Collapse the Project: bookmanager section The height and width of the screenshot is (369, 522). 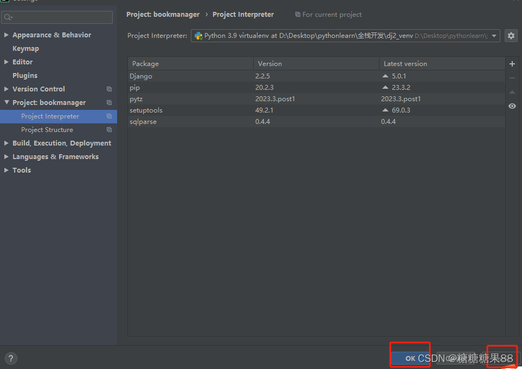point(7,102)
